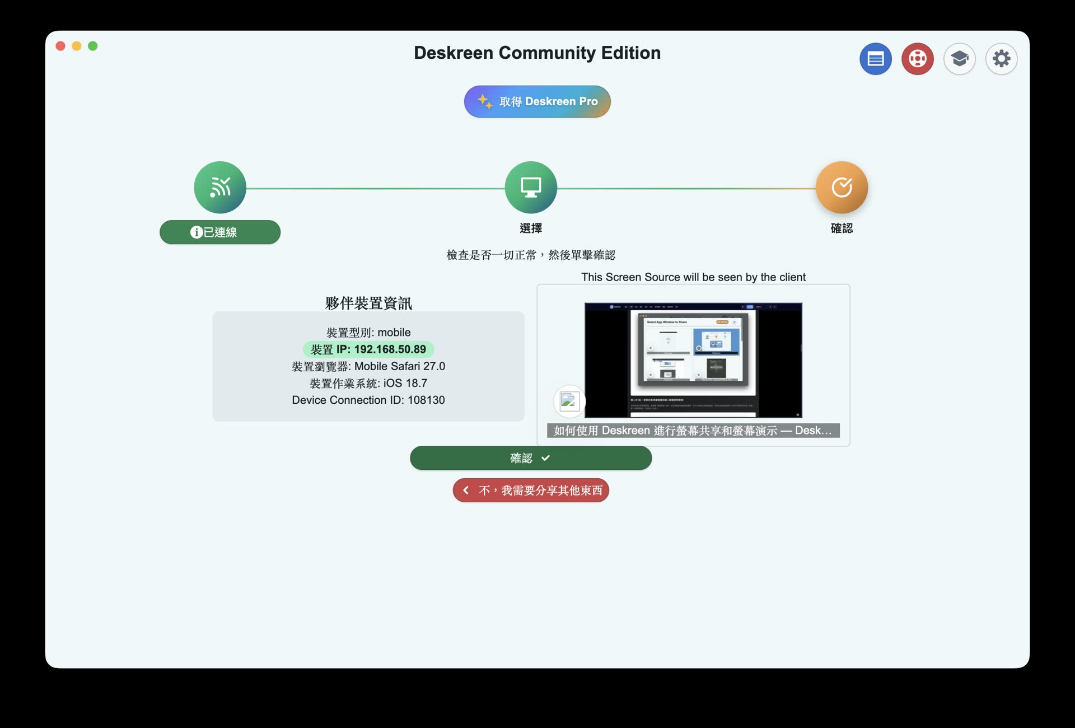
Task: Open the settings gear icon
Action: click(x=1001, y=59)
